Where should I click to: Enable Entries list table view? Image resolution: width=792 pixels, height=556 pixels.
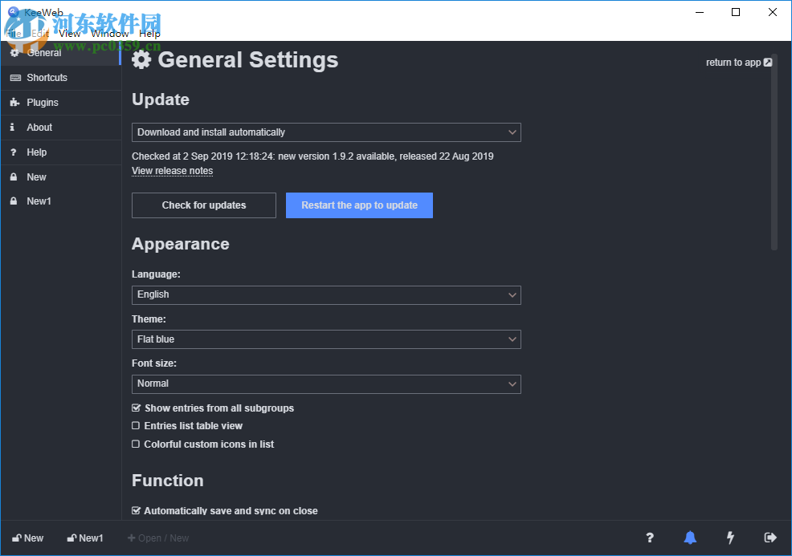136,425
